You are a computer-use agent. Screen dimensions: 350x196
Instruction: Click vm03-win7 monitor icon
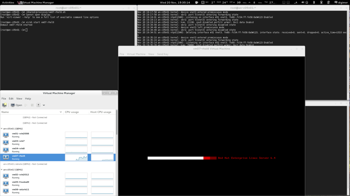(6, 142)
